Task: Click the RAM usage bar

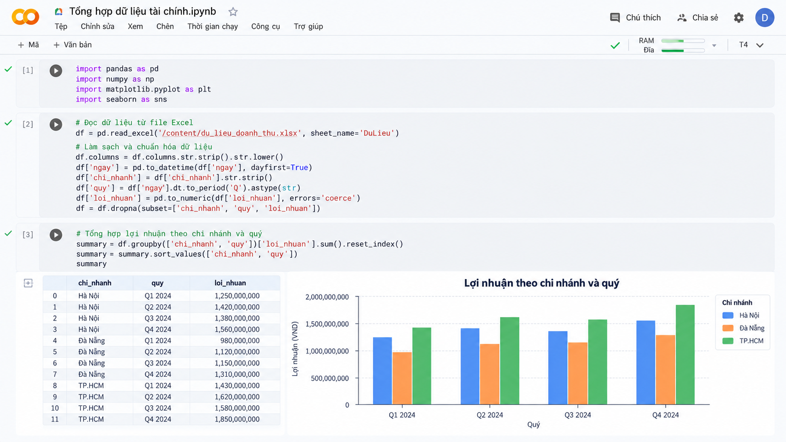Action: pyautogui.click(x=683, y=41)
